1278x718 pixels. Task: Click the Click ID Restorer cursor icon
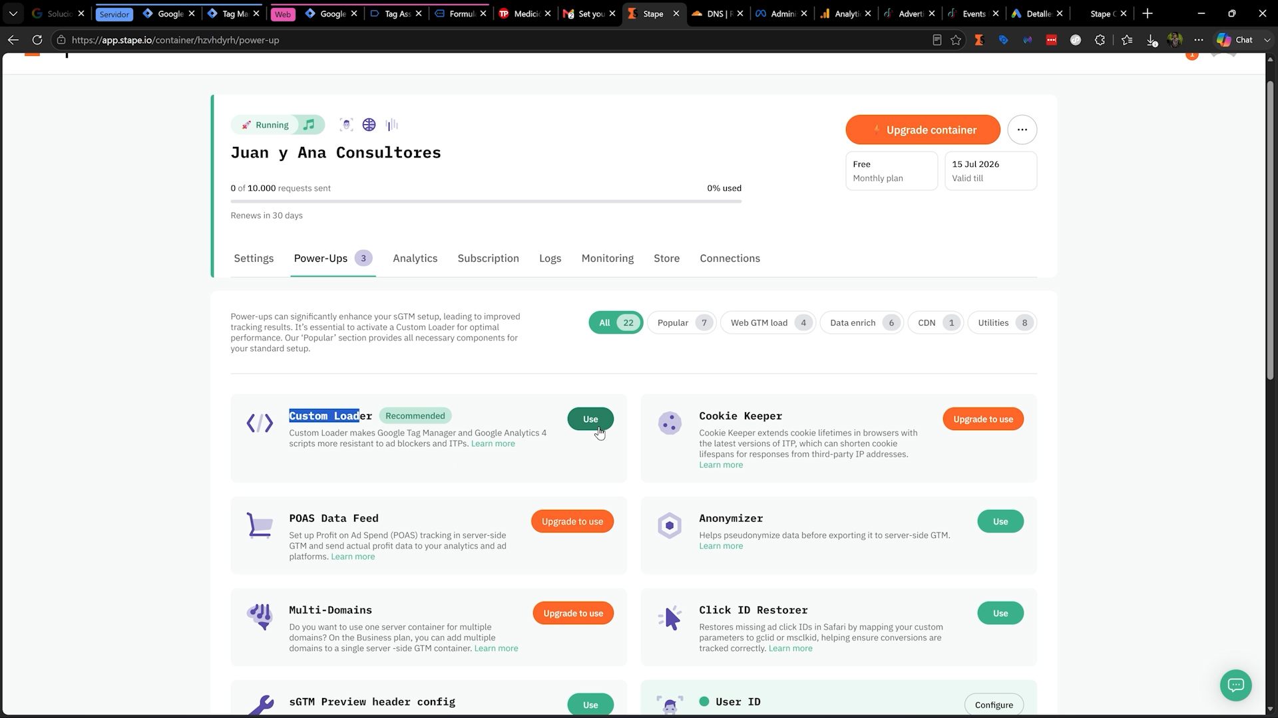point(670,618)
